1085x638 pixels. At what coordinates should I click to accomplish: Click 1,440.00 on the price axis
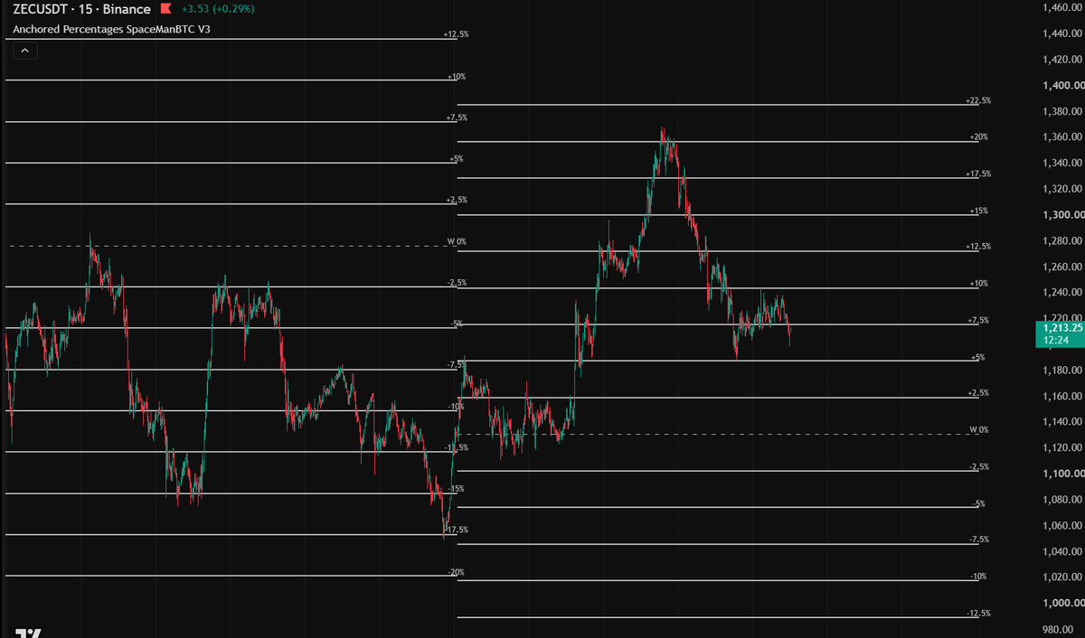1062,33
